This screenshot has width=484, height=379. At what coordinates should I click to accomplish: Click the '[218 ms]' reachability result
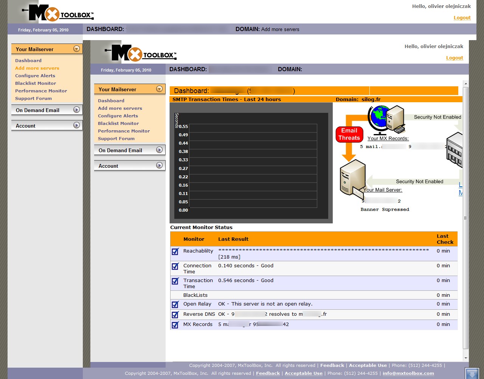(229, 257)
